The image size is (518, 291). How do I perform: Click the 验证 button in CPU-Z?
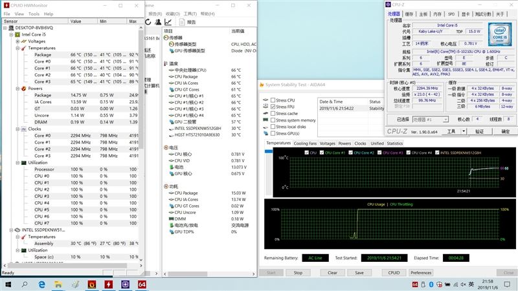point(480,131)
